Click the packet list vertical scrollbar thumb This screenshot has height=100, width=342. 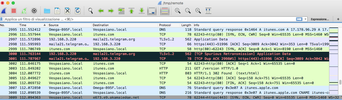(x=340, y=82)
